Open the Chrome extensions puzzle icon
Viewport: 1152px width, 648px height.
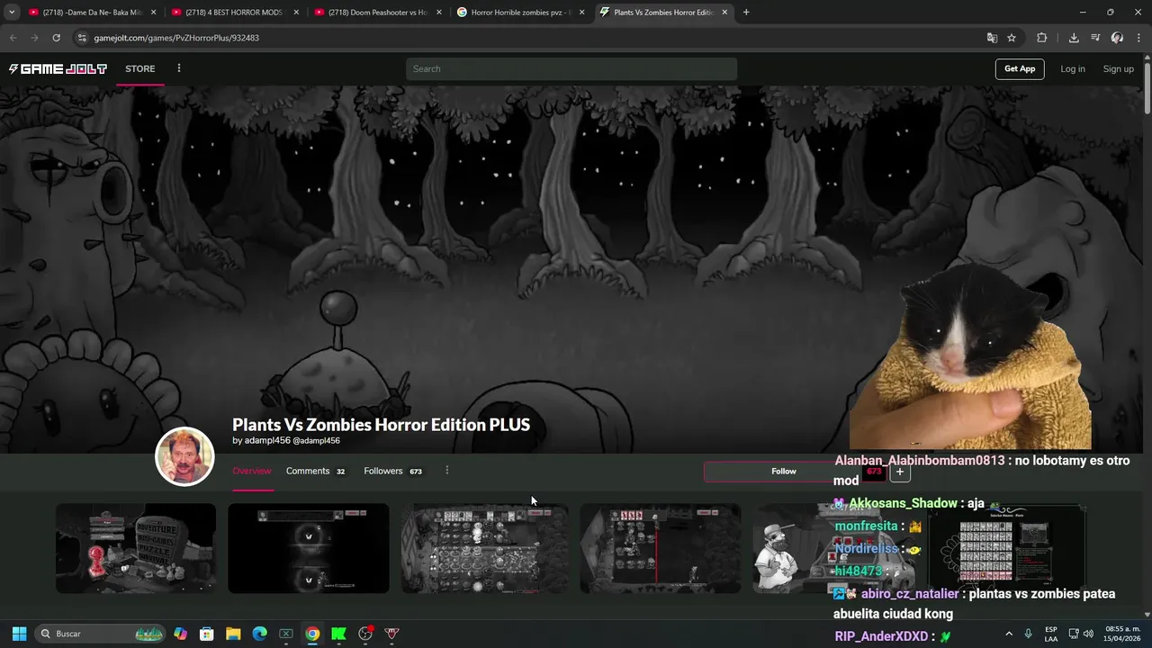pyautogui.click(x=1042, y=38)
